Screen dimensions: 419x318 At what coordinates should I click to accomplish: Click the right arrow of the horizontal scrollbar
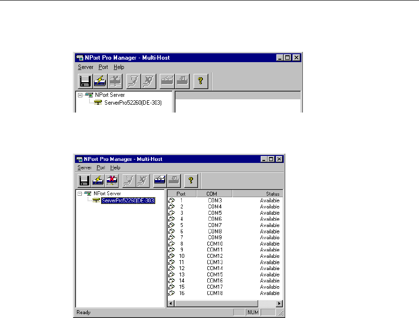[x=279, y=304]
